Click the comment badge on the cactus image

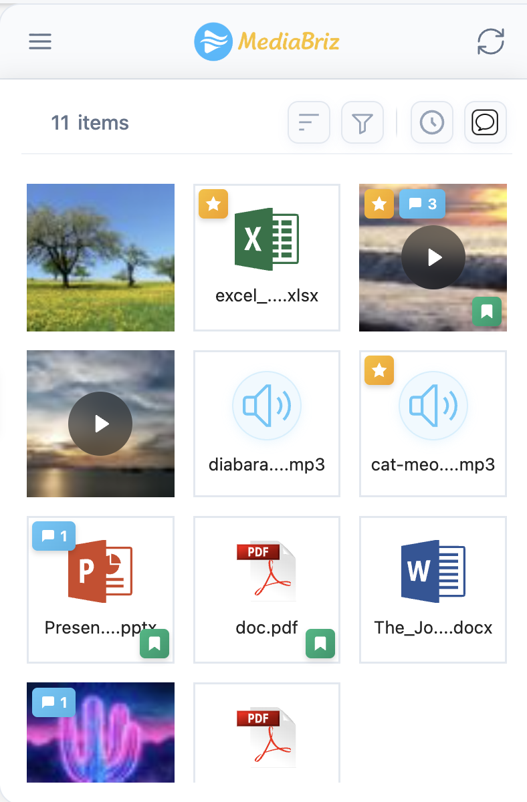(x=54, y=703)
